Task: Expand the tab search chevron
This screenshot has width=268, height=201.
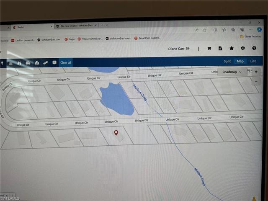Action: click(107, 25)
